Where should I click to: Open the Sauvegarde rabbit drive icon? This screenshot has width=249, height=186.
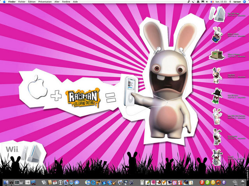click(217, 137)
